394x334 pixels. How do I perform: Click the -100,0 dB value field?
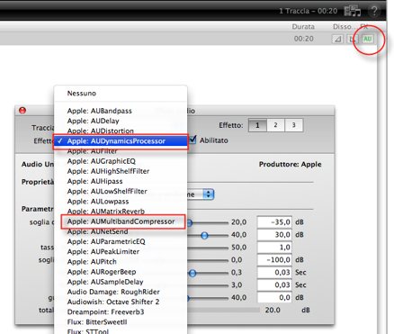pyautogui.click(x=274, y=260)
